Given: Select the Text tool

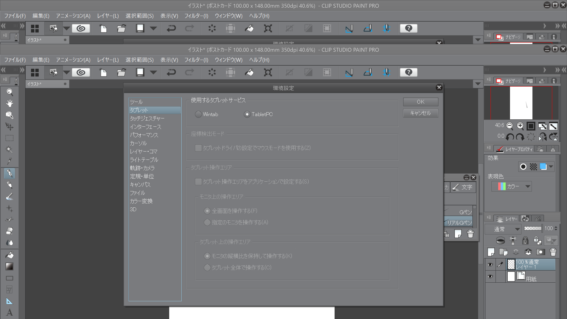Looking at the screenshot, I should [x=9, y=313].
